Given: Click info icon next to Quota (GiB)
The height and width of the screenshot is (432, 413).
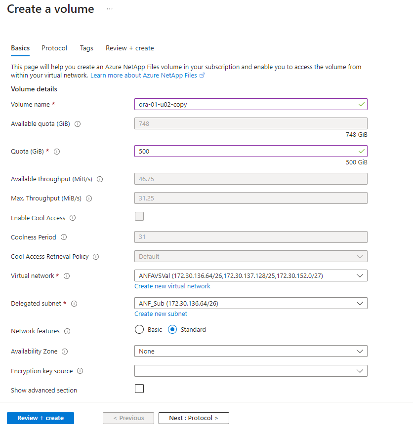Looking at the screenshot, I should tap(57, 152).
